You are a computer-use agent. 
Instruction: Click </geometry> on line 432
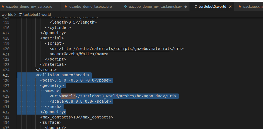click(53, 112)
